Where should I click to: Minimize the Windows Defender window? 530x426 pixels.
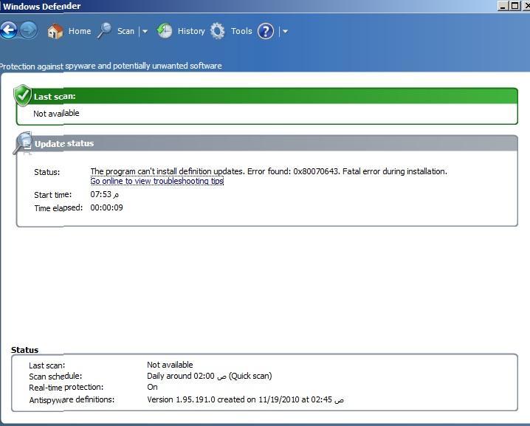tap(503, 6)
